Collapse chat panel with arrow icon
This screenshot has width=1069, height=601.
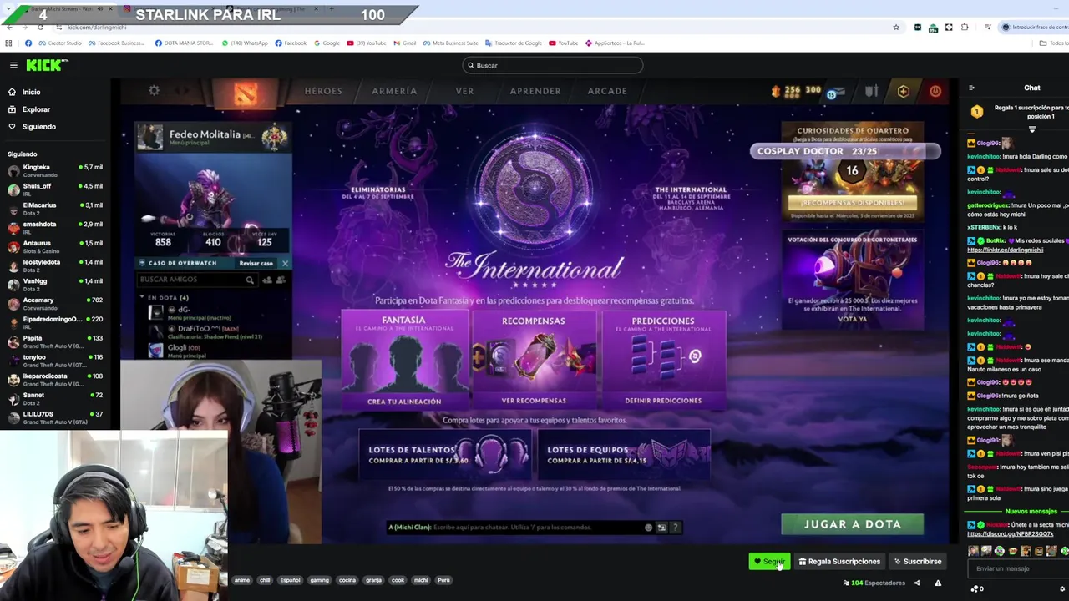[971, 88]
